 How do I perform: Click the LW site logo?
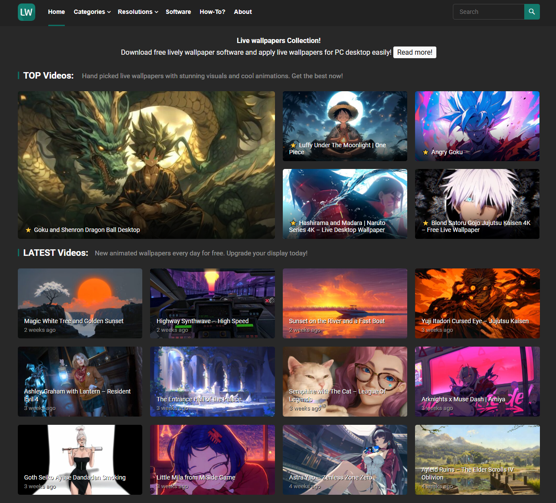(27, 12)
